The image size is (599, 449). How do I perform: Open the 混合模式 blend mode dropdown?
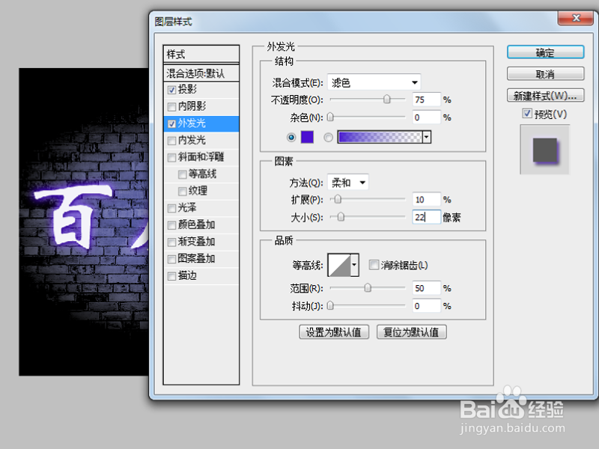pos(374,82)
